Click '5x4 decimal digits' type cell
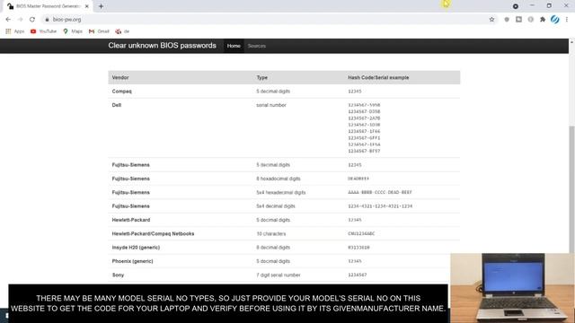 coord(276,206)
